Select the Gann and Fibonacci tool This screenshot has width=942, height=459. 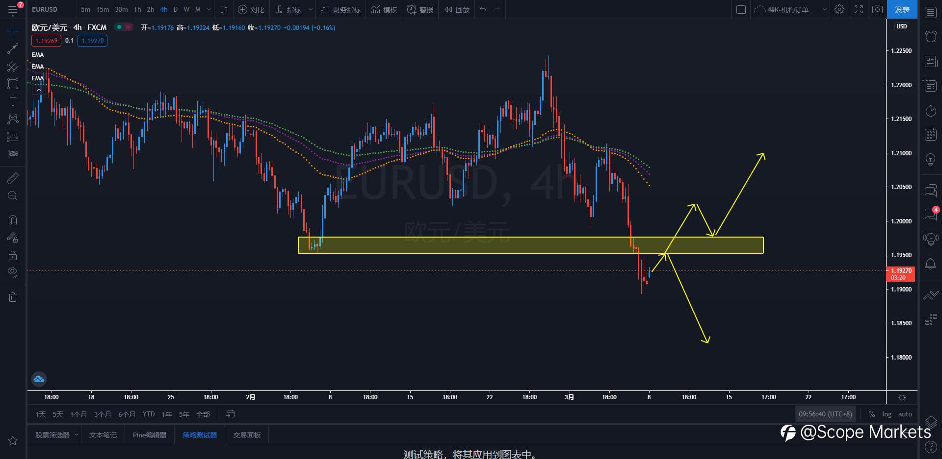[13, 66]
